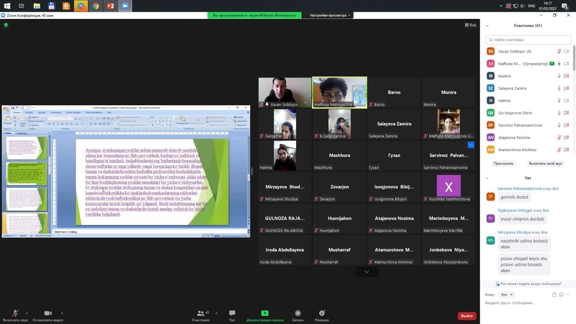Open Chrome from the taskbar

pos(95,6)
